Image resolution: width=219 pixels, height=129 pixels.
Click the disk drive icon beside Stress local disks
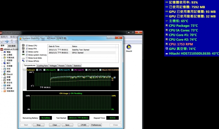tap(23, 58)
